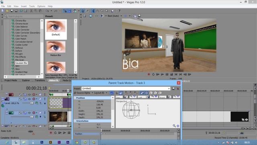Open the Preset combo box dropdown arrow
The width and height of the screenshot is (257, 145).
[169, 89]
